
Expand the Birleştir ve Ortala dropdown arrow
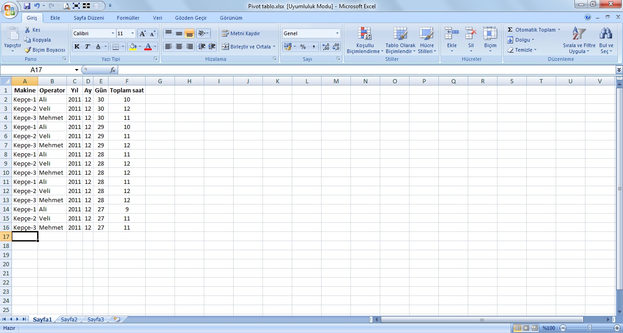pos(274,46)
